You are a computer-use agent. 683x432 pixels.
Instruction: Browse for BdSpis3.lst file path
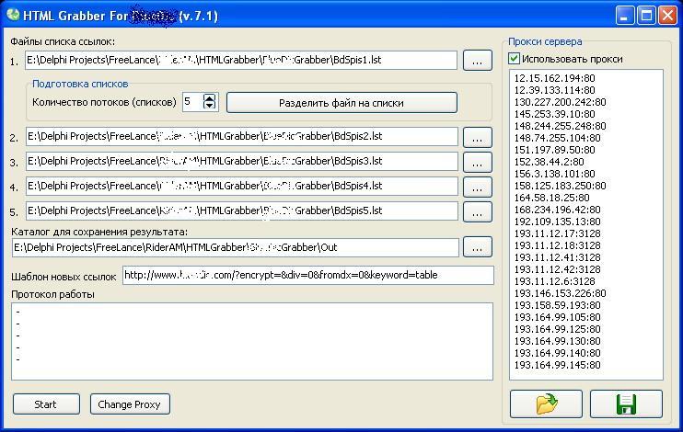point(477,162)
